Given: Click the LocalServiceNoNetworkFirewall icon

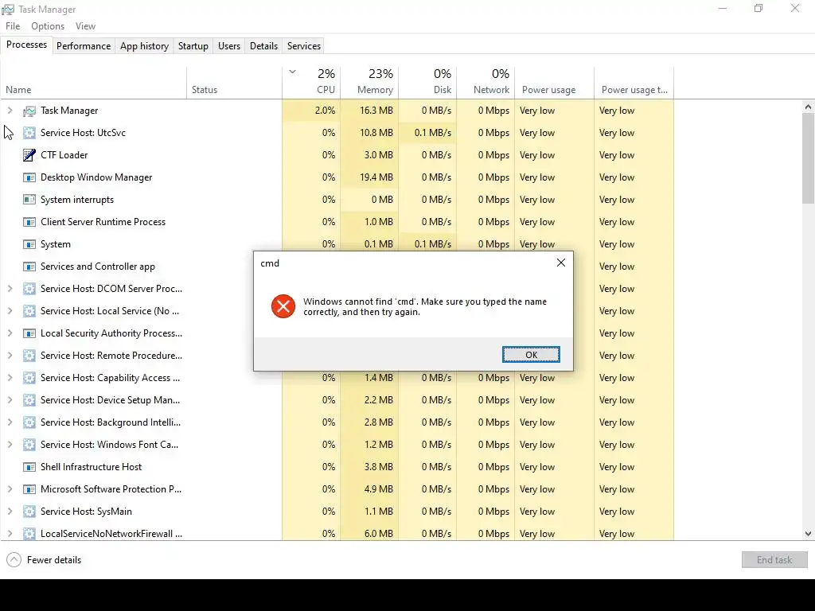Looking at the screenshot, I should point(29,534).
